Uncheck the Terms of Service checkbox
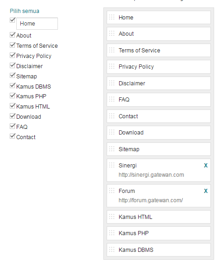Image resolution: width=222 pixels, height=263 pixels. [13, 45]
